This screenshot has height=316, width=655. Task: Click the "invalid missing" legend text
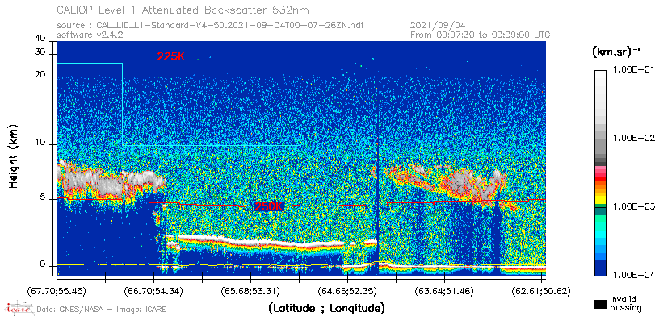[625, 303]
